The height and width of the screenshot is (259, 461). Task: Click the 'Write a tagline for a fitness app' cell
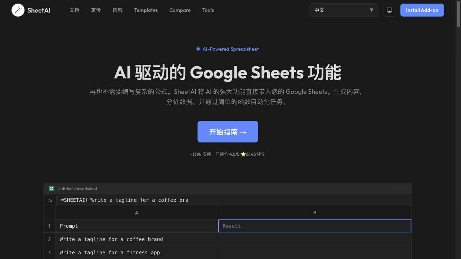(136, 253)
